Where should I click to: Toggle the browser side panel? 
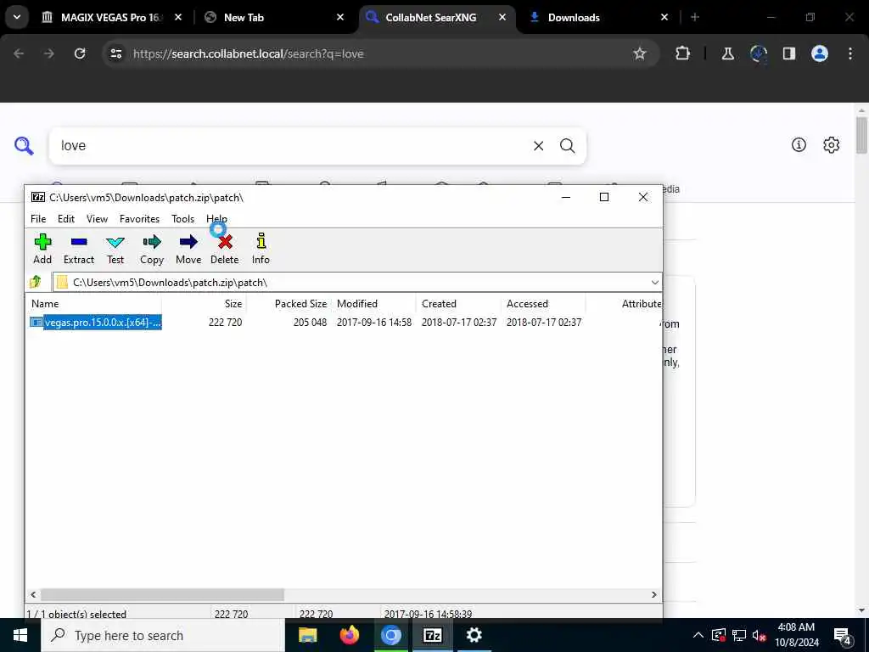(x=788, y=53)
